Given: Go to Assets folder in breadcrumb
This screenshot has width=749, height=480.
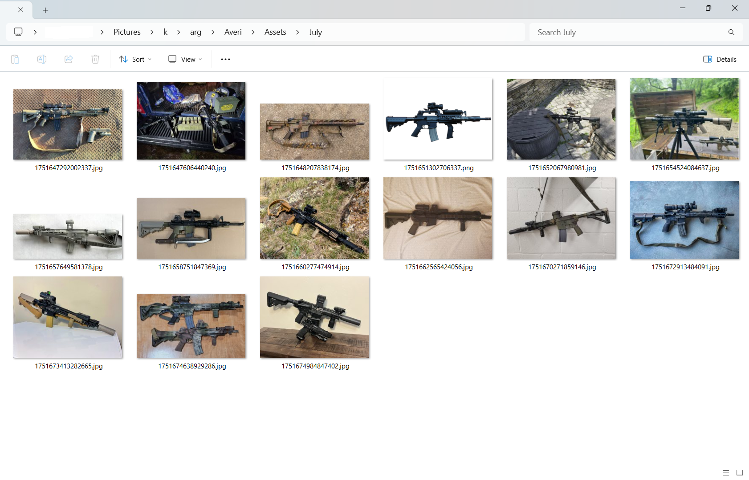Looking at the screenshot, I should [x=275, y=32].
